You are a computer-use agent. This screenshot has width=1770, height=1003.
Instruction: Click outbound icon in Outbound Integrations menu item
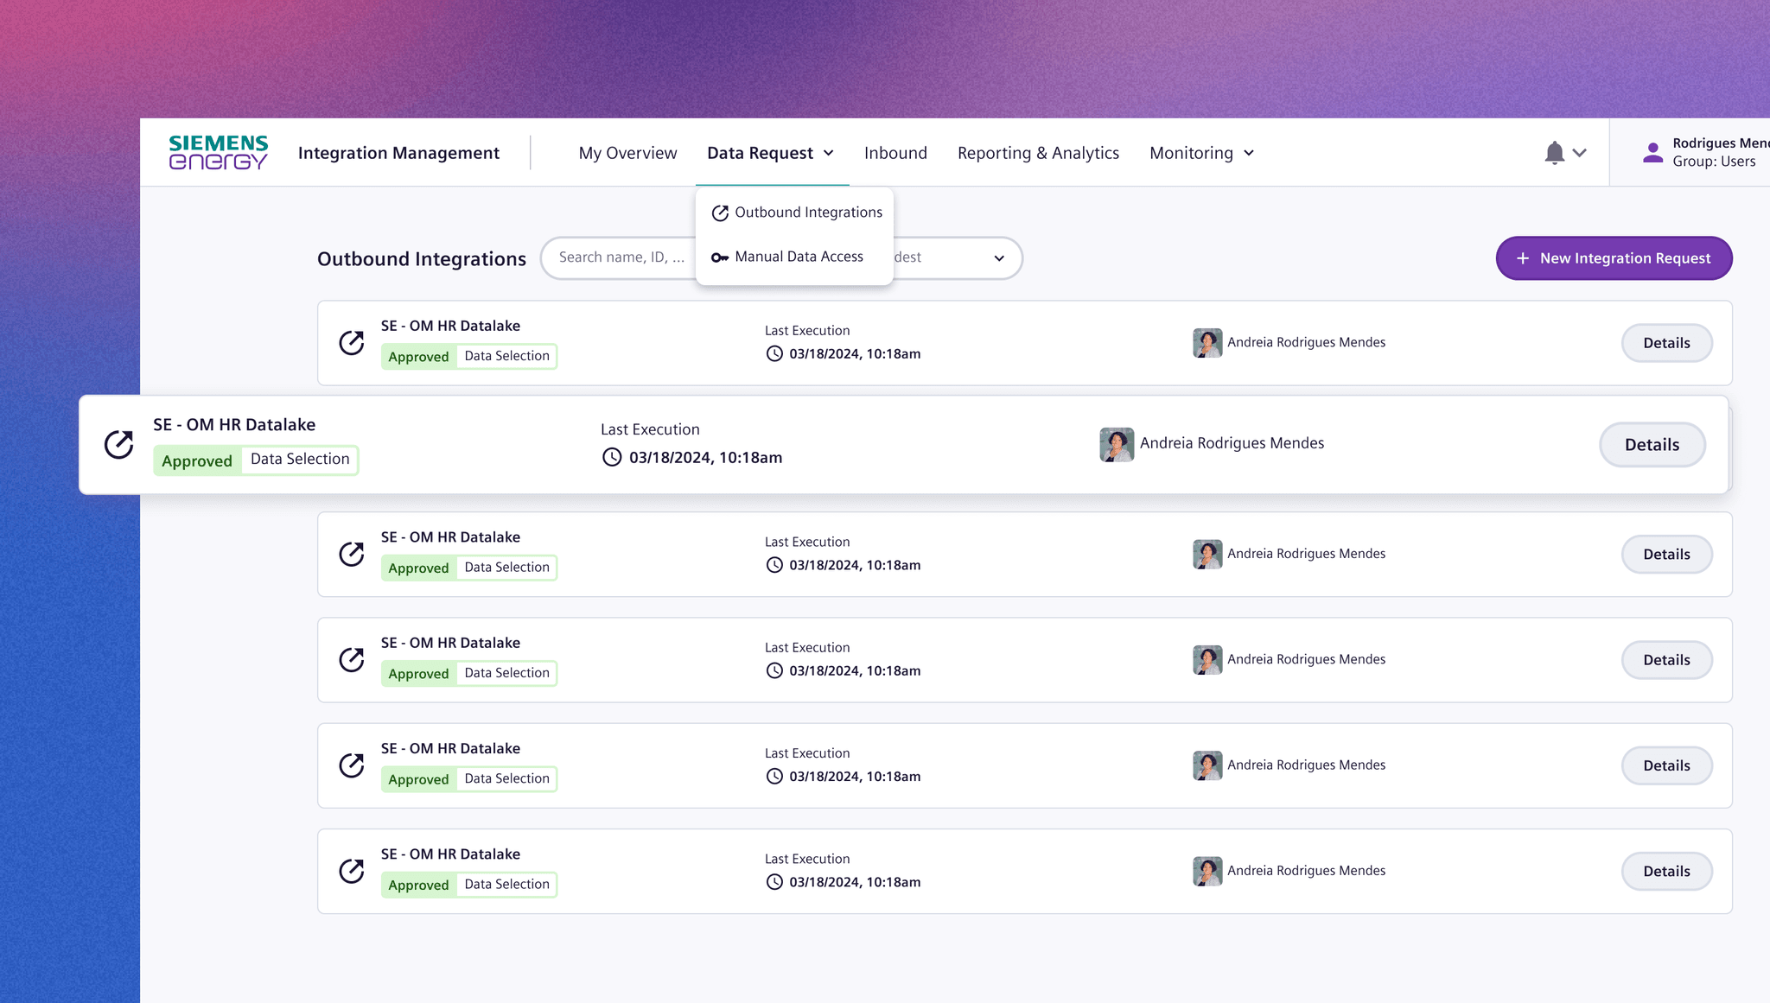719,213
